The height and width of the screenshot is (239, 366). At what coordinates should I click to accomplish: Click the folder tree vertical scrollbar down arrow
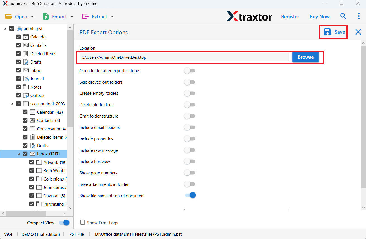[70, 208]
